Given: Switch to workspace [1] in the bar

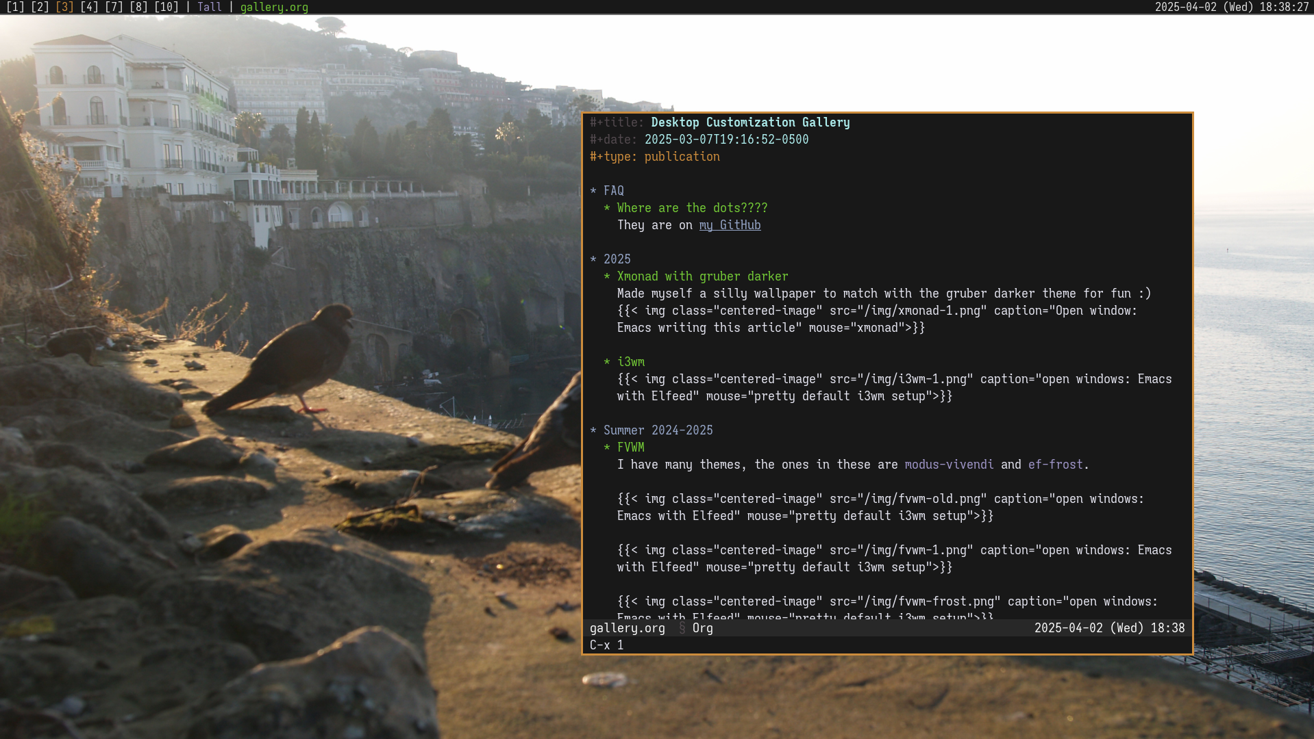Looking at the screenshot, I should [x=15, y=7].
